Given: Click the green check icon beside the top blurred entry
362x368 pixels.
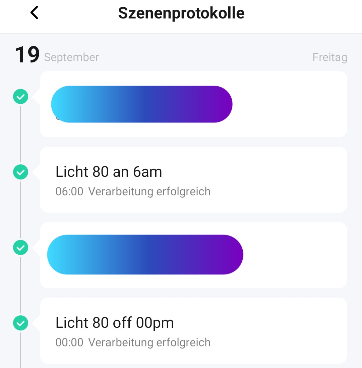Looking at the screenshot, I should tap(20, 97).
